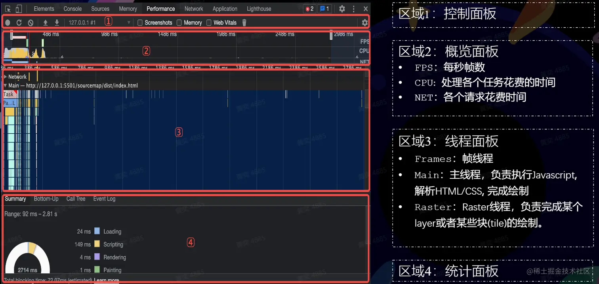Save the profile using the download arrow

(57, 23)
